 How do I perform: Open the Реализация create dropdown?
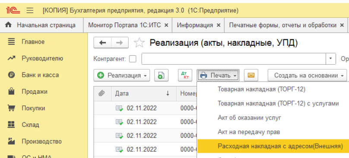(122, 75)
